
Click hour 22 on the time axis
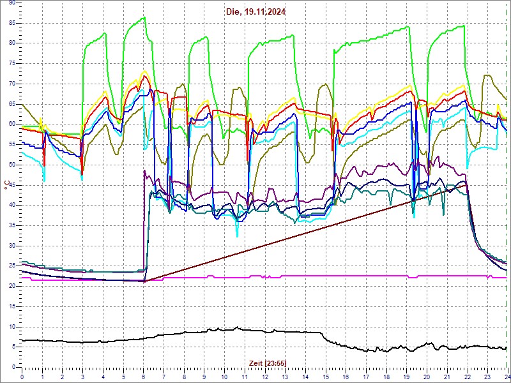[468, 377]
